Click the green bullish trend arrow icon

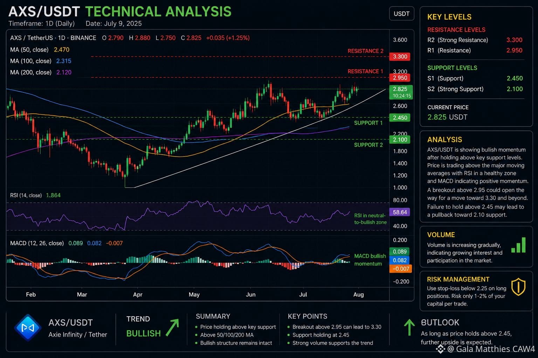(x=172, y=328)
